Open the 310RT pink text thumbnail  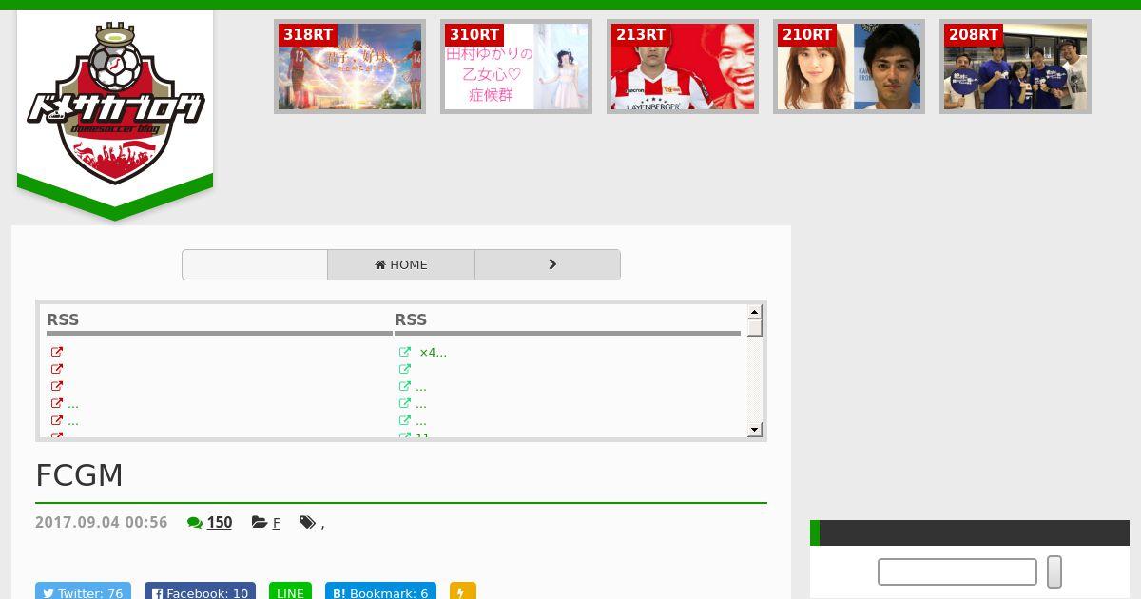point(516,67)
